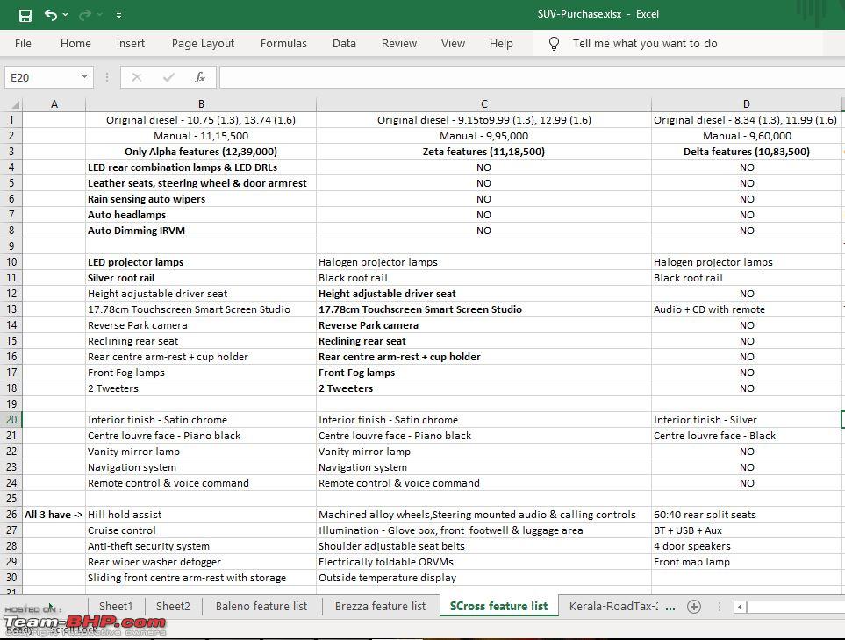Select the Data ribbon tab

click(x=344, y=44)
